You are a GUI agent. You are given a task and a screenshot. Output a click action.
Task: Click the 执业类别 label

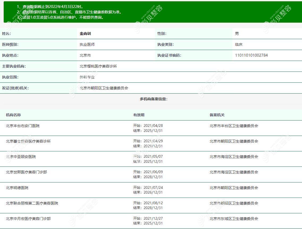pos(165,45)
